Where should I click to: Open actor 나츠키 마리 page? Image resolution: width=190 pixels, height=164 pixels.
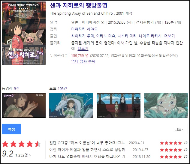(x=127, y=36)
